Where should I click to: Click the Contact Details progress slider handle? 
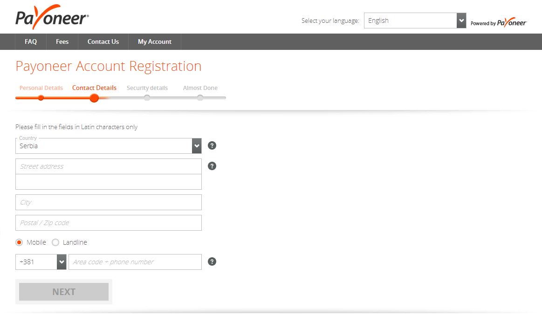[x=94, y=98]
